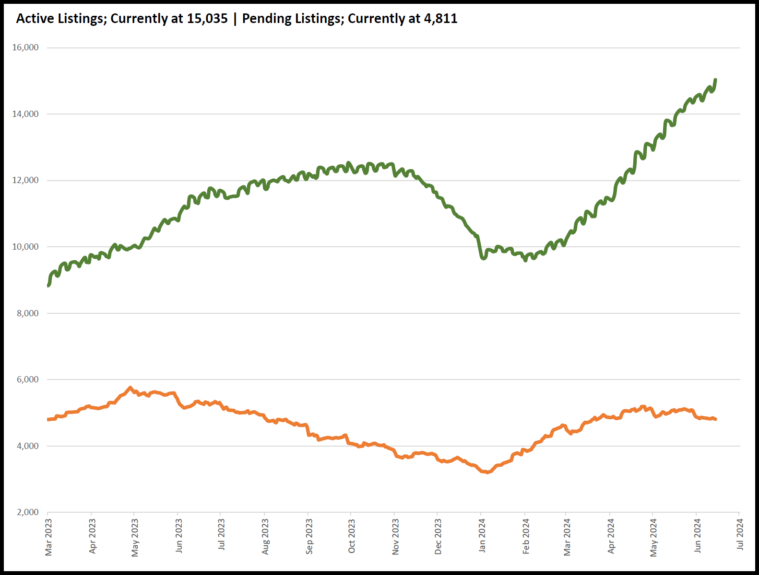Click the 2,000 y-axis label
The image size is (759, 575).
coord(28,512)
